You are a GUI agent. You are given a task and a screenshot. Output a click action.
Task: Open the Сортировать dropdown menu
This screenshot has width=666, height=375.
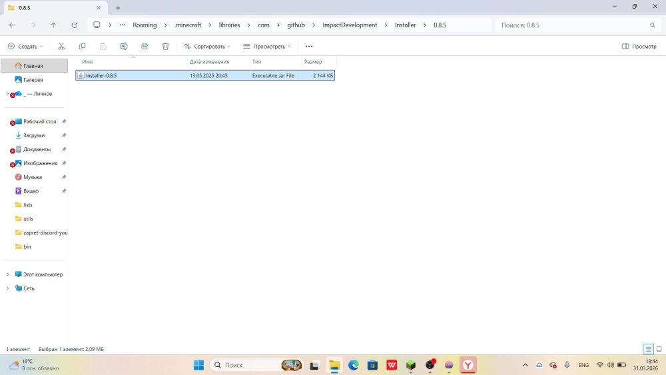[x=207, y=47]
